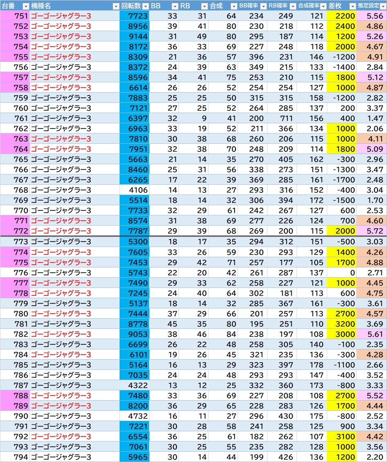
Task: Select machine number cell 788
Action: pos(15,396)
